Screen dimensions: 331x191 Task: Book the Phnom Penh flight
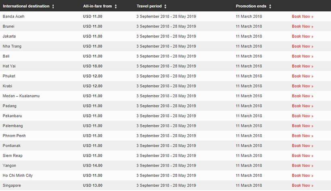(302, 136)
